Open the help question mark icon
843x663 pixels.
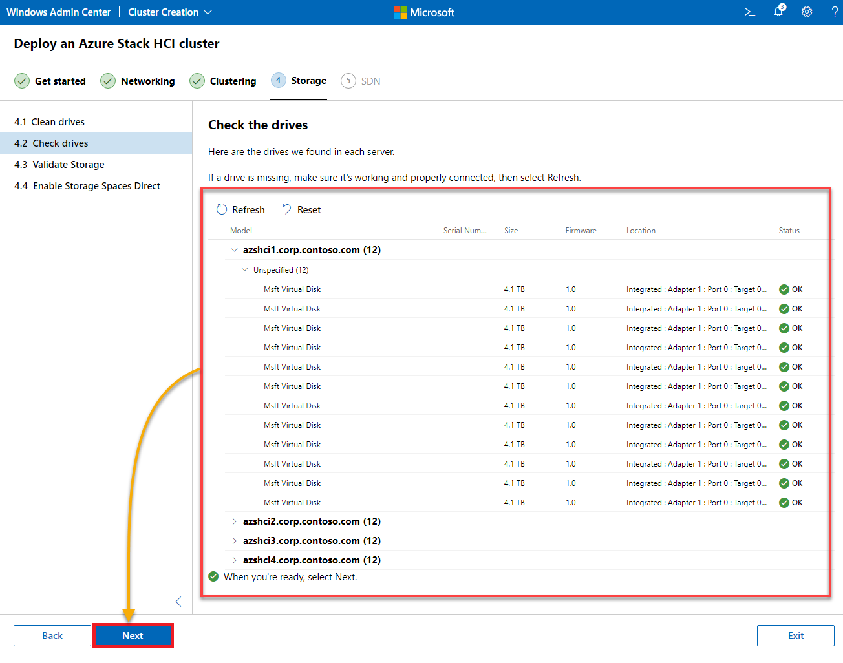click(835, 12)
